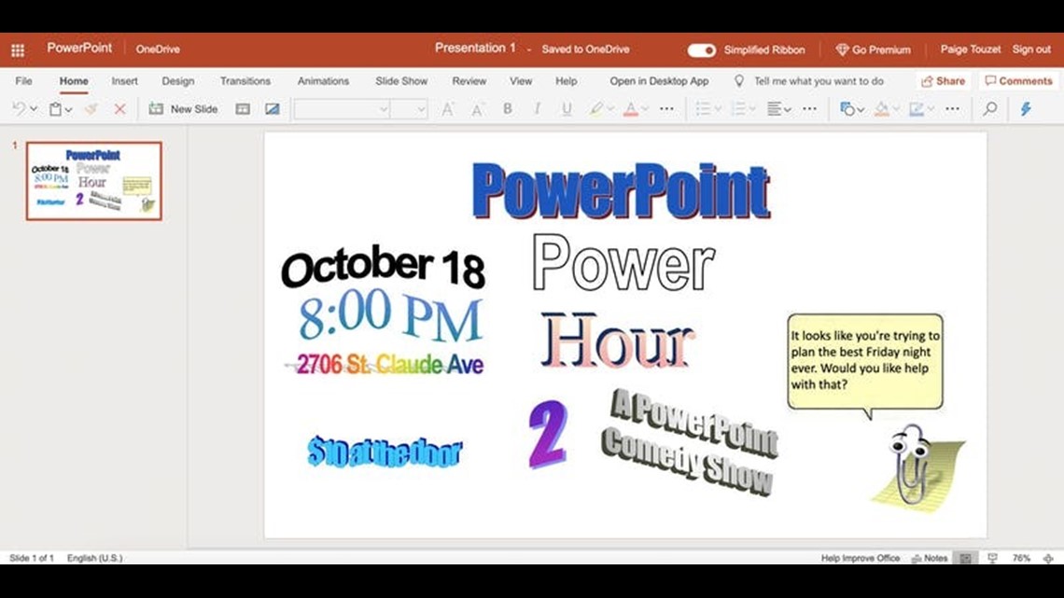
Task: Click Open in Desktop App
Action: click(659, 80)
